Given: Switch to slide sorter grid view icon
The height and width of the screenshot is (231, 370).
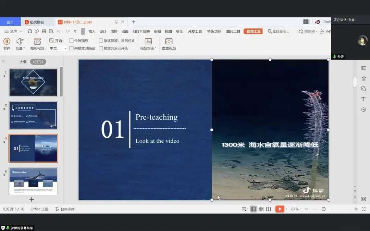Looking at the screenshot, I should click(x=261, y=209).
